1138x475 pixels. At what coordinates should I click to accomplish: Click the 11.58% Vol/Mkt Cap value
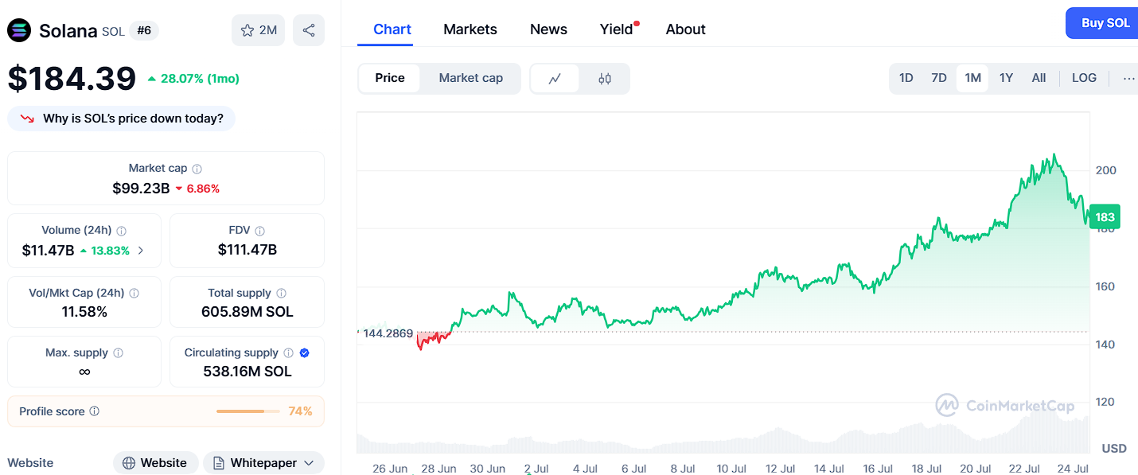[x=84, y=312]
